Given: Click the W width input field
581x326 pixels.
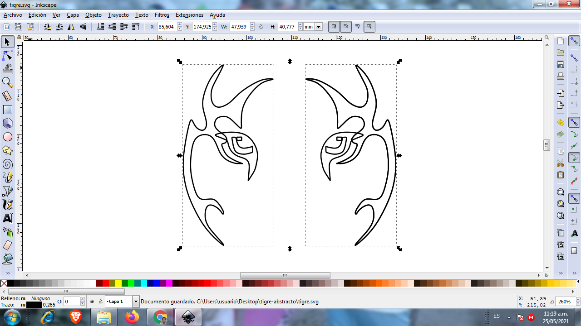Looking at the screenshot, I should [239, 27].
